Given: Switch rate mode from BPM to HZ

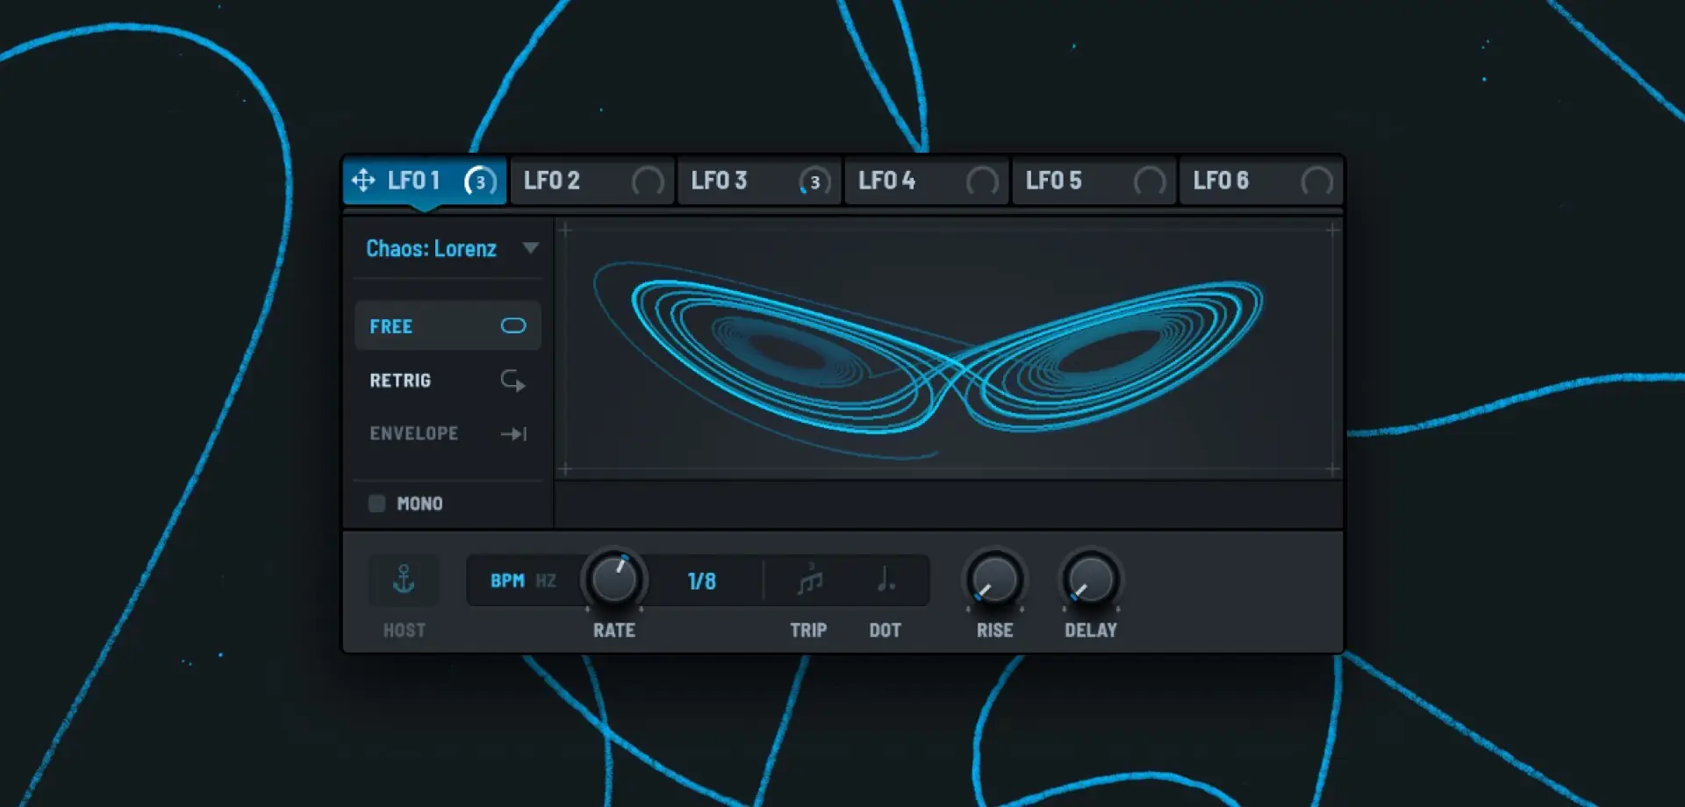Looking at the screenshot, I should point(546,580).
